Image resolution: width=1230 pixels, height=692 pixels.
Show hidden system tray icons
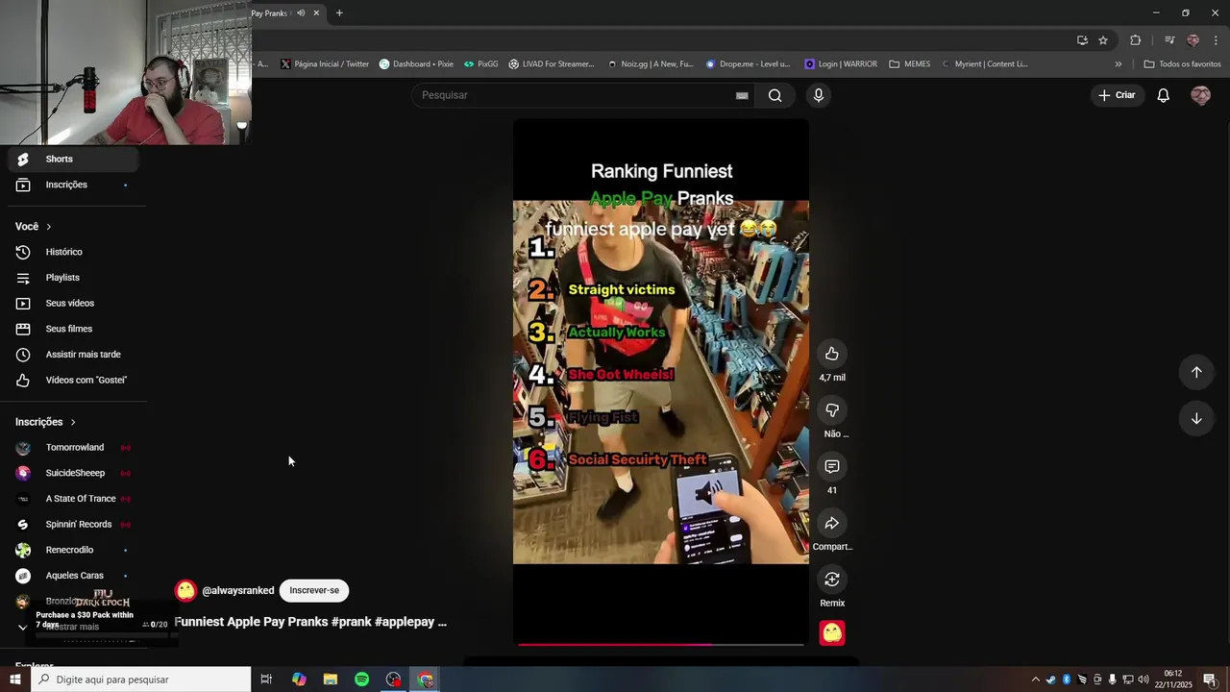click(x=1035, y=680)
